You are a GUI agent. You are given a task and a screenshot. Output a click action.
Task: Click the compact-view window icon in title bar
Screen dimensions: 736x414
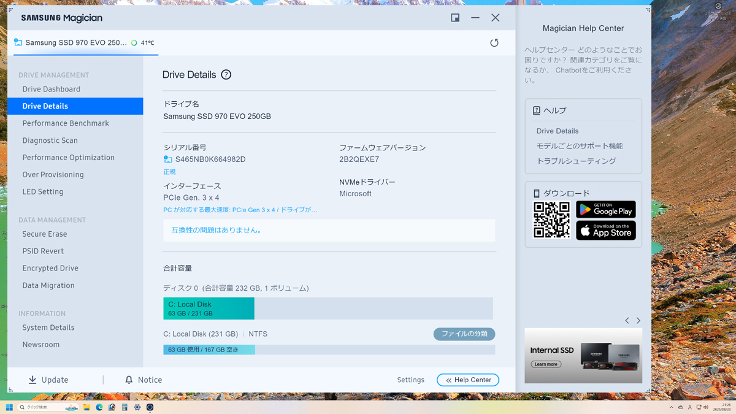tap(455, 18)
